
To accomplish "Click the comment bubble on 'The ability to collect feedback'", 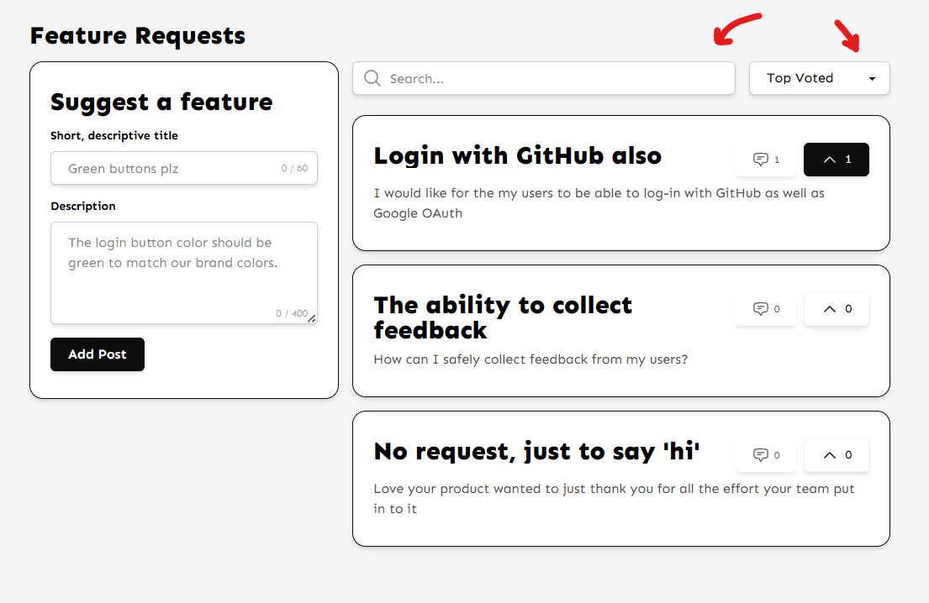I will [x=765, y=308].
